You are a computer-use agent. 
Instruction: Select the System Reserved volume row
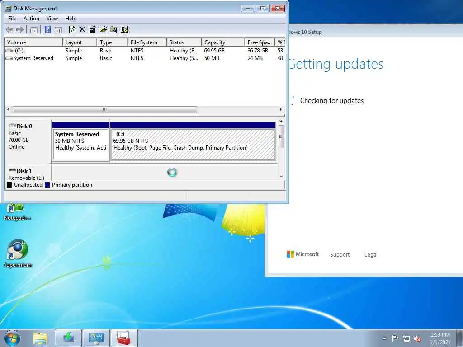click(145, 58)
